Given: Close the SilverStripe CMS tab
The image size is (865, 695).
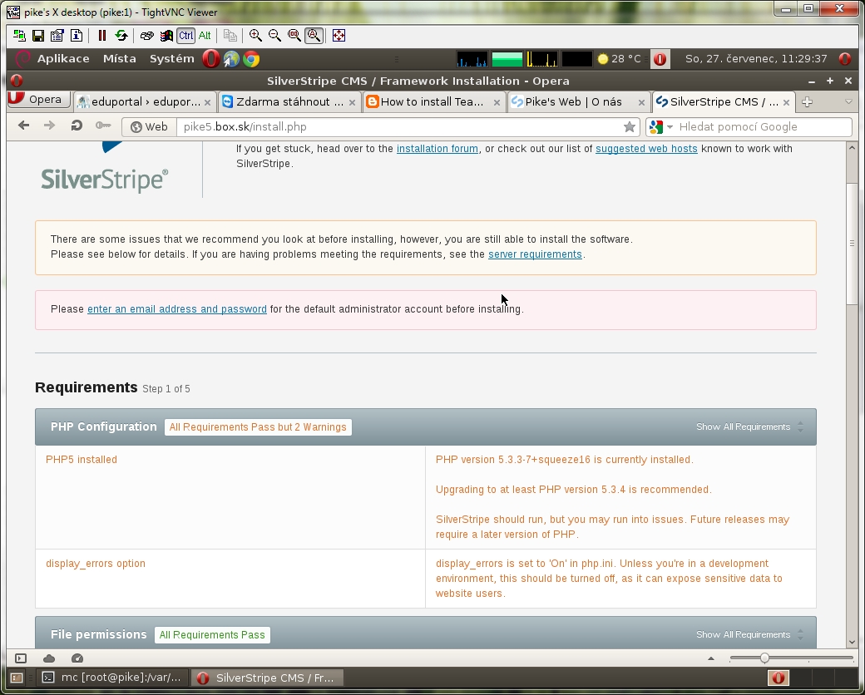Looking at the screenshot, I should point(786,102).
